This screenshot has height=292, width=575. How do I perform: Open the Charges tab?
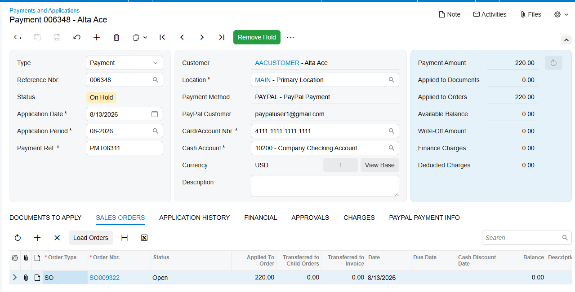(x=359, y=218)
